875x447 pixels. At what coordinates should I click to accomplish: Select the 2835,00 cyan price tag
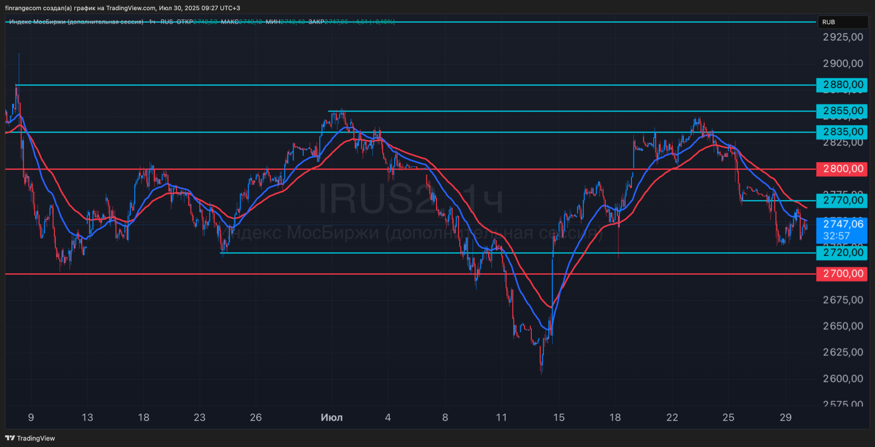tap(842, 132)
